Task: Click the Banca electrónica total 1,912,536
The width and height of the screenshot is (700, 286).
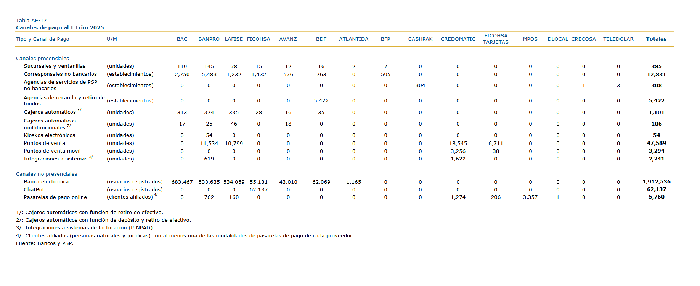Action: [x=657, y=182]
